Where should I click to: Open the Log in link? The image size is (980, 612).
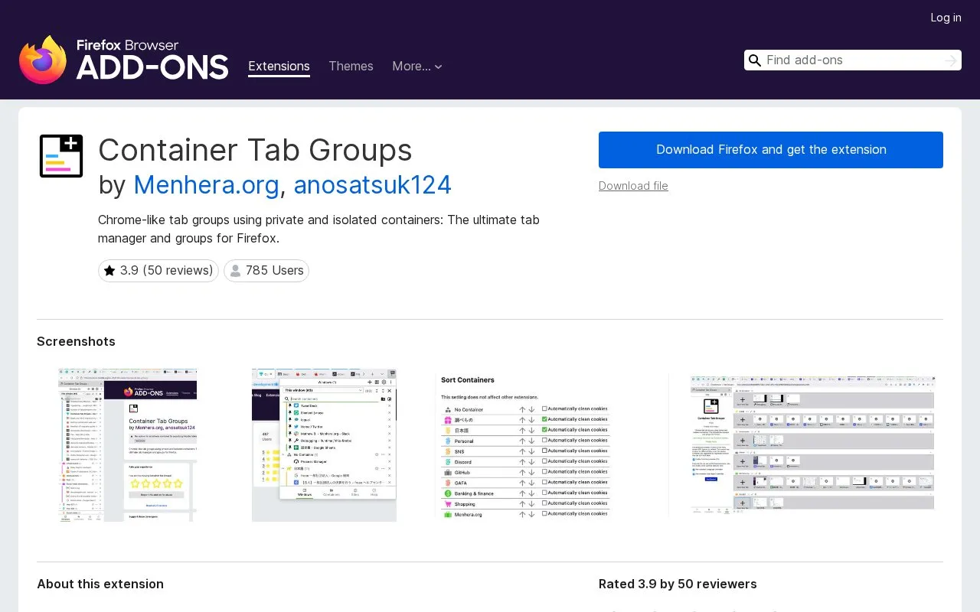pyautogui.click(x=946, y=18)
